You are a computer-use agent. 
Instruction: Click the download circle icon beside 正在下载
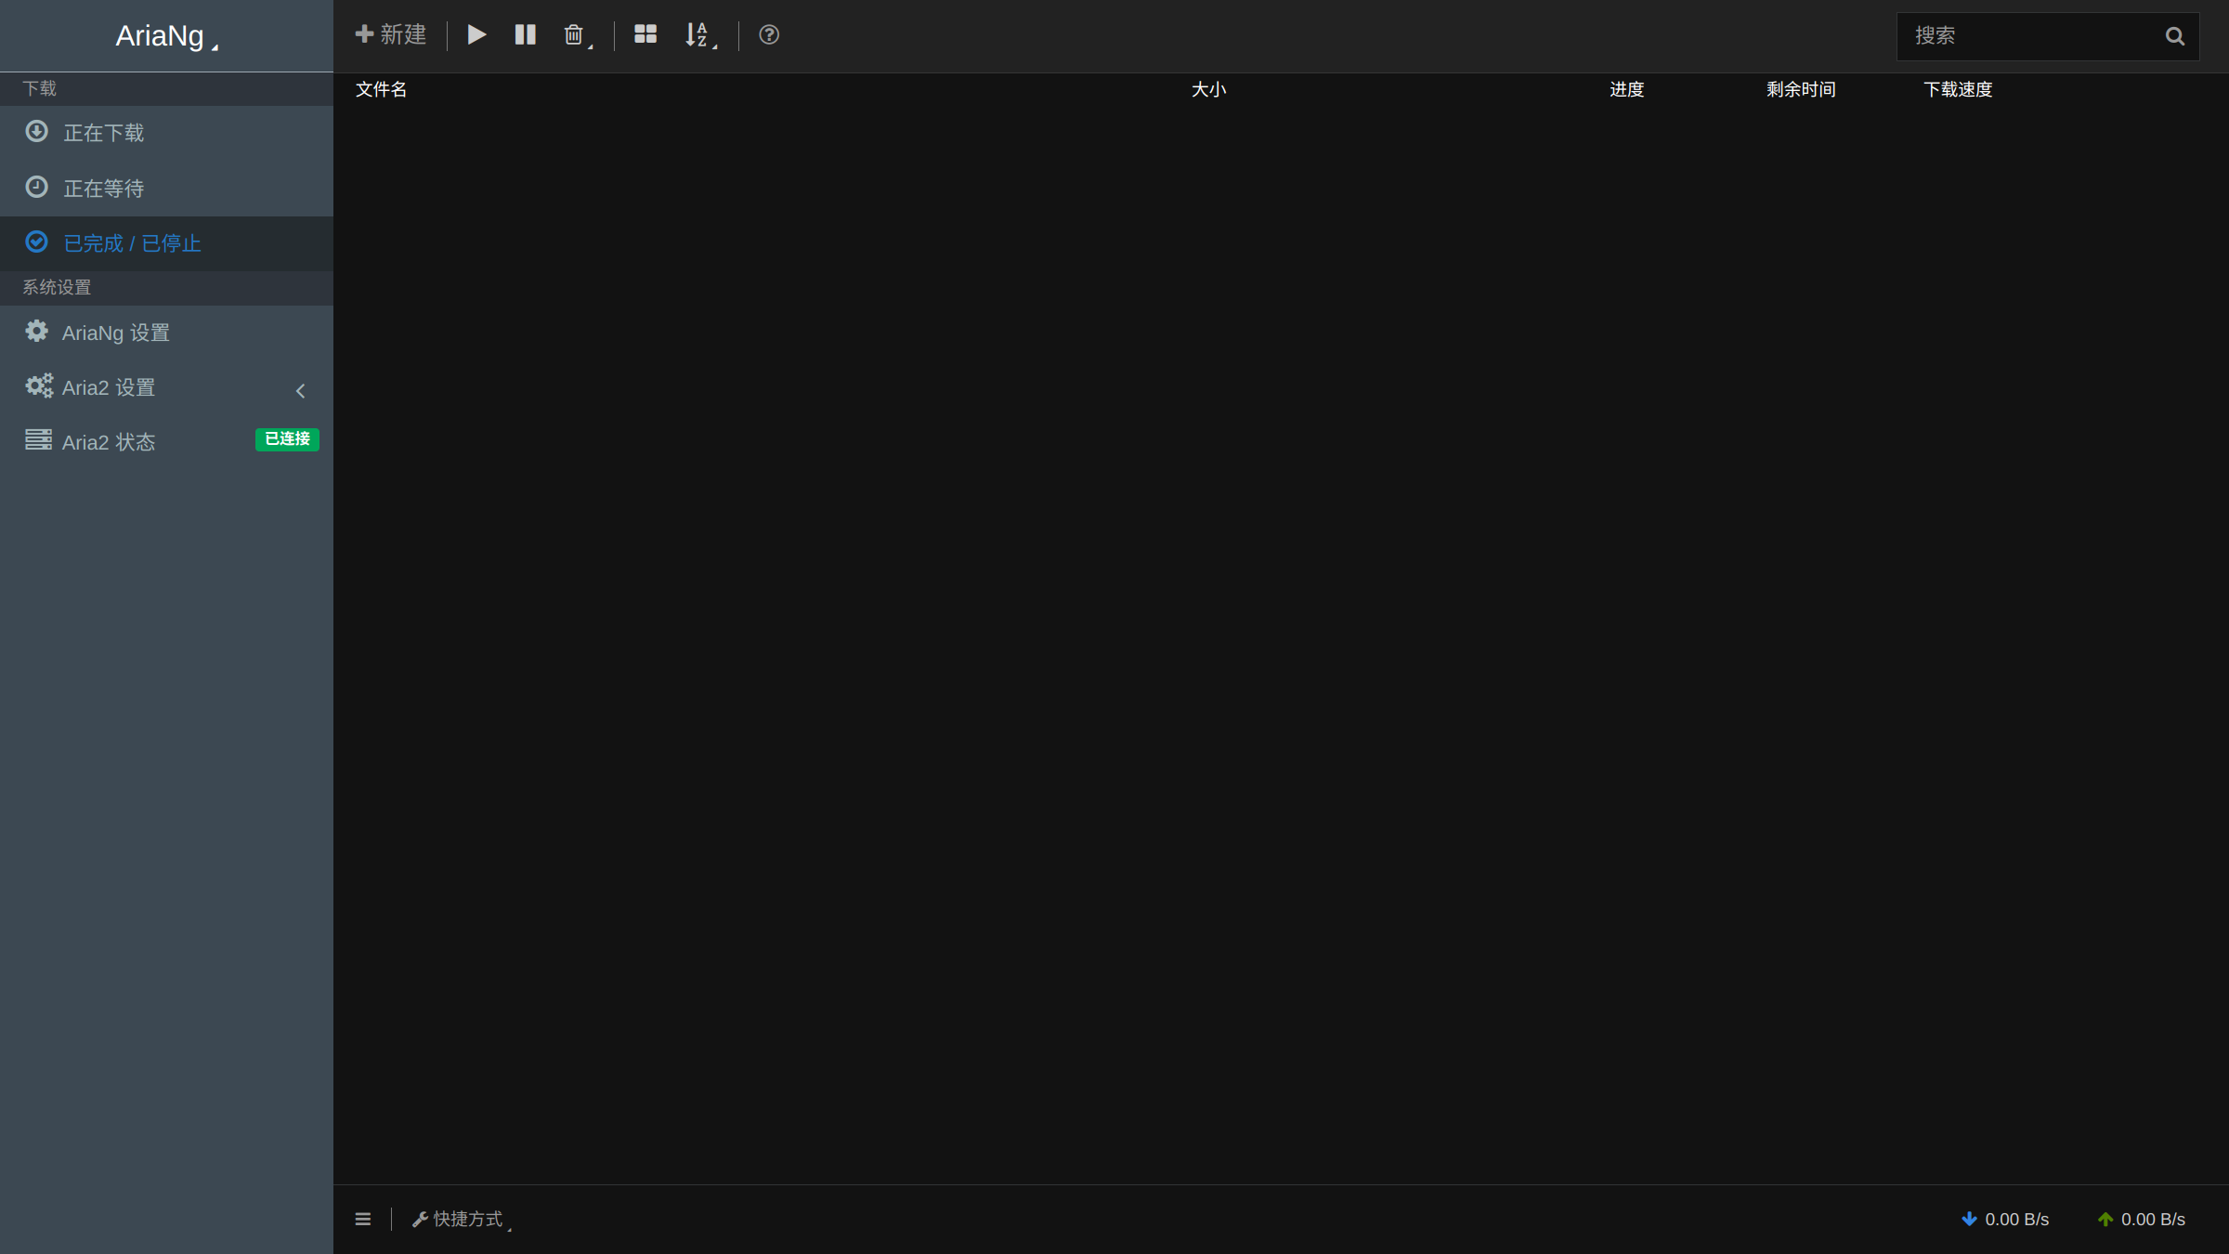(x=36, y=131)
